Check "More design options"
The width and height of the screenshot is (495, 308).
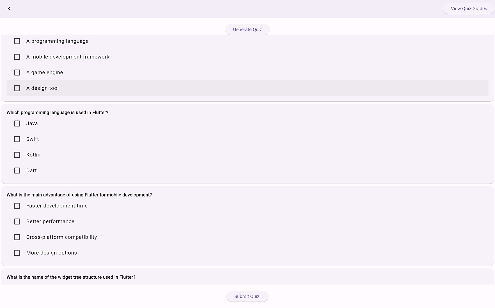coord(17,253)
